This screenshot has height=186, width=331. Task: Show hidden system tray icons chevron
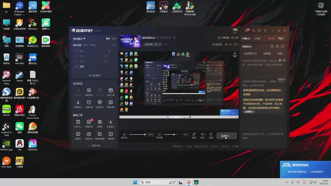pos(287,182)
